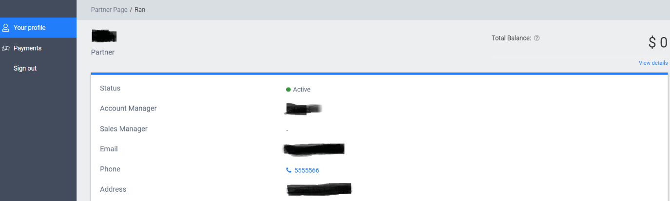Click the Sales Manager label
670x201 pixels.
pyautogui.click(x=124, y=129)
